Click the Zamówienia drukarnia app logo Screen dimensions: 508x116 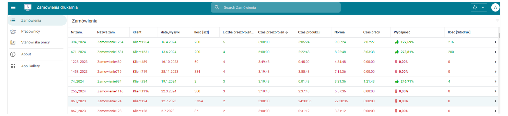coord(28,7)
